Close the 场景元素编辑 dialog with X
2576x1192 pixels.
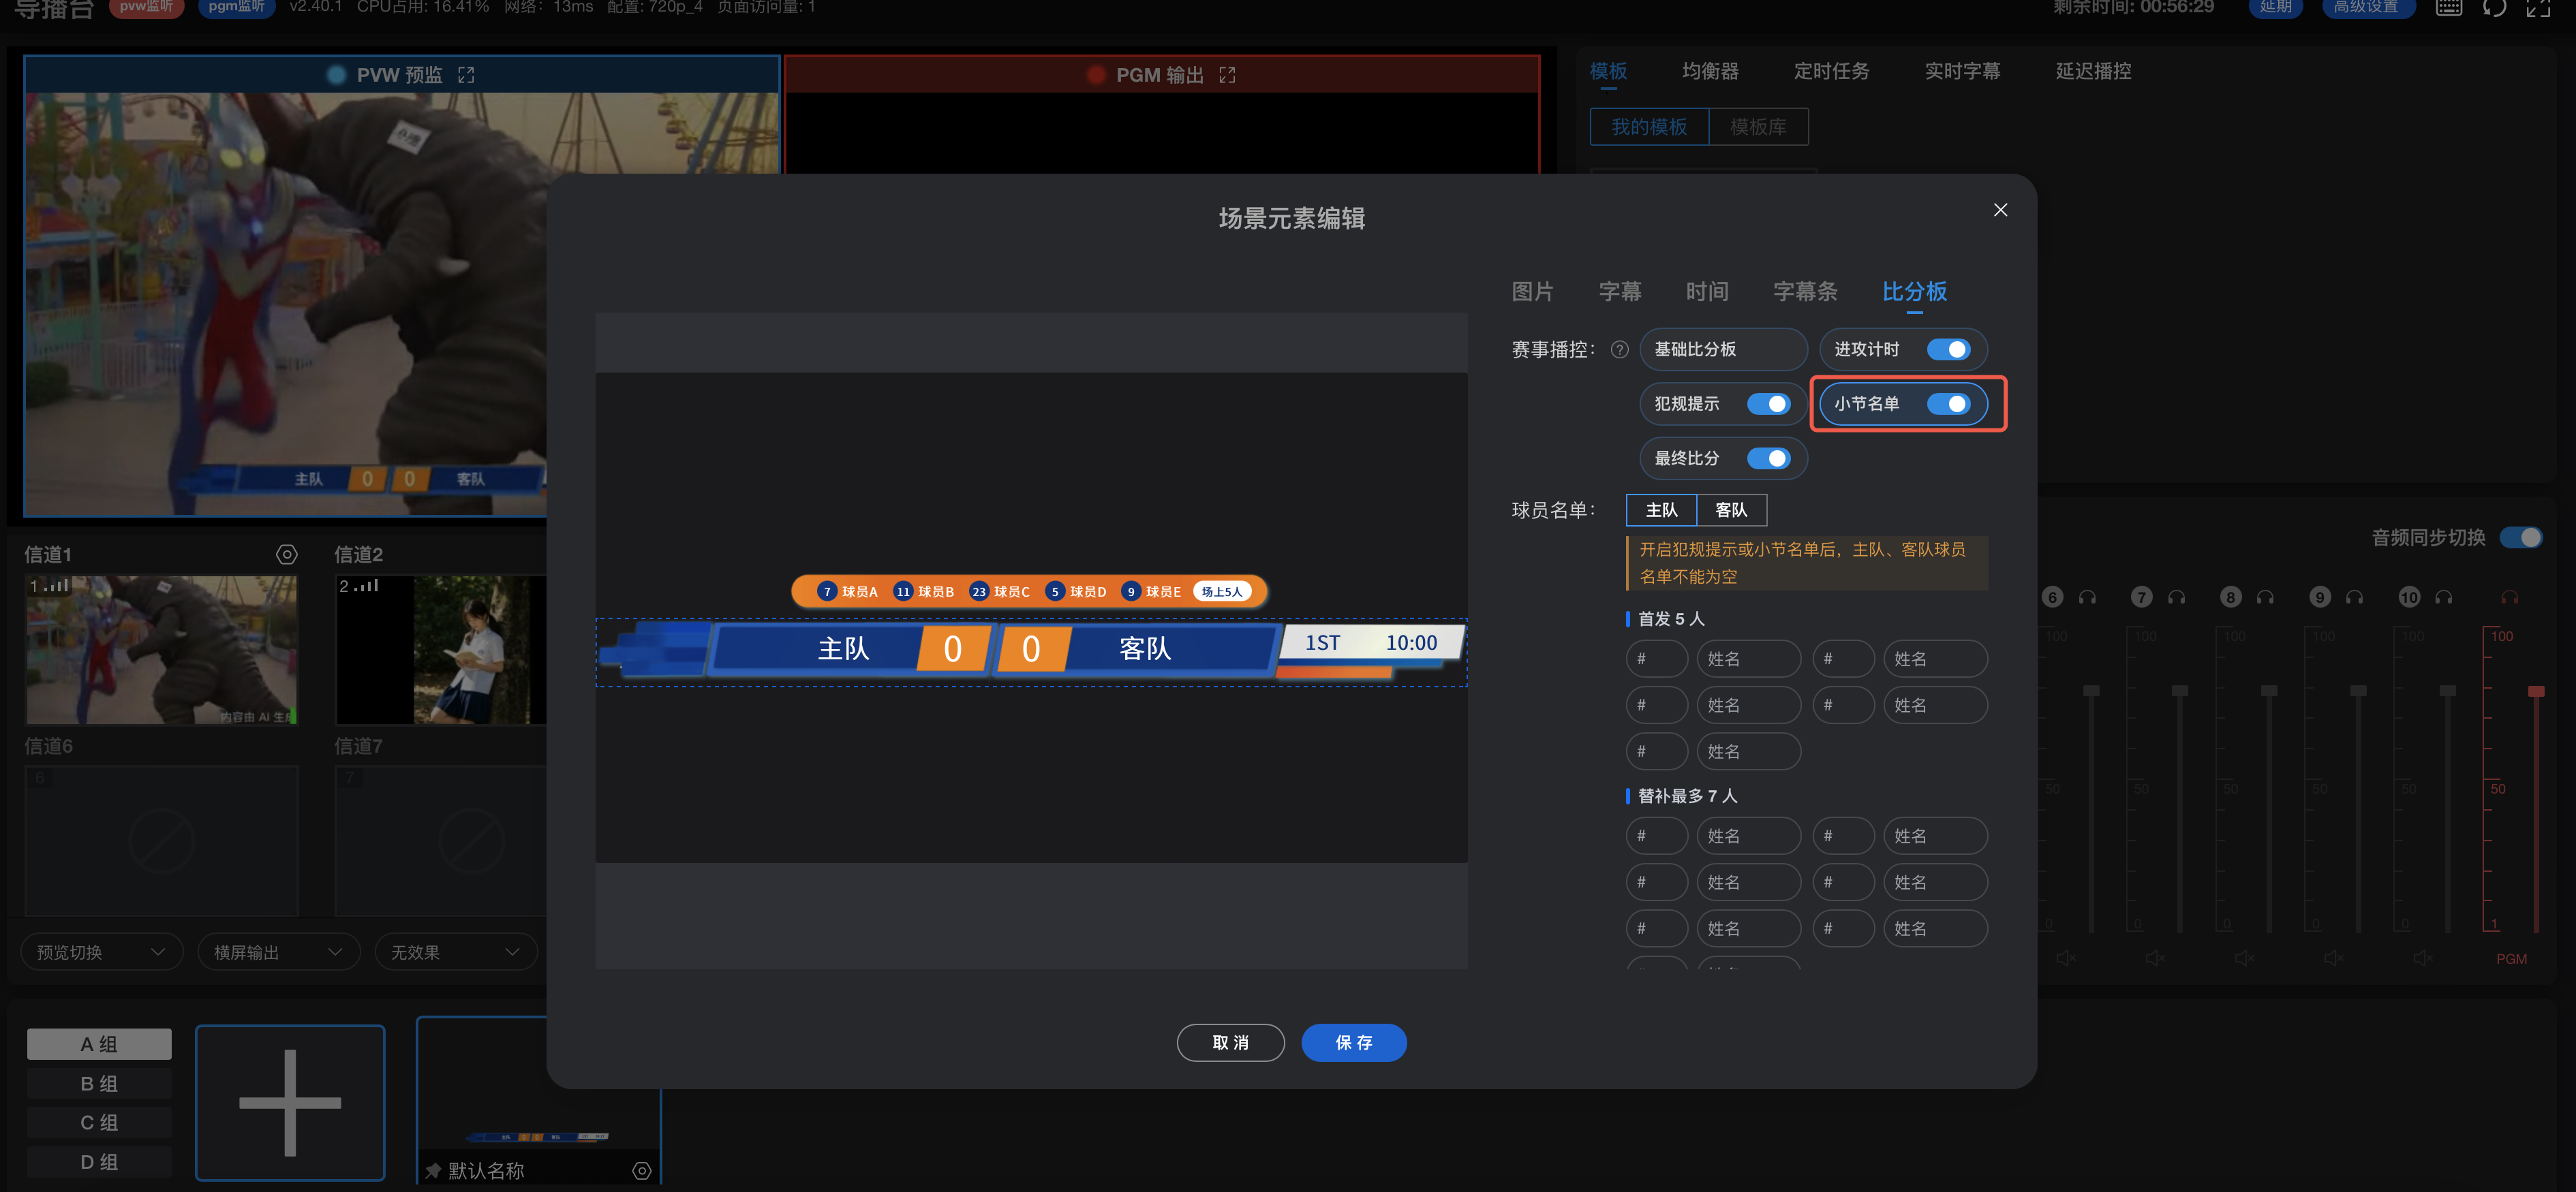pos(2000,210)
